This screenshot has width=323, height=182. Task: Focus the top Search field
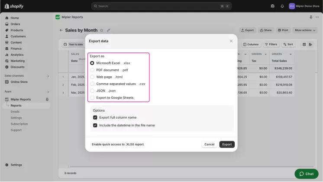[x=161, y=6]
